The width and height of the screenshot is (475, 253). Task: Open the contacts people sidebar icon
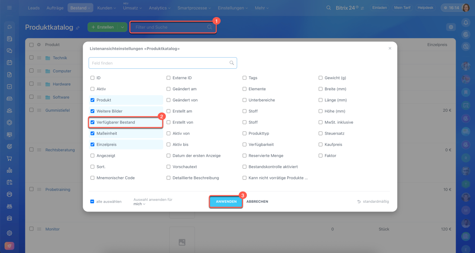[x=10, y=111]
